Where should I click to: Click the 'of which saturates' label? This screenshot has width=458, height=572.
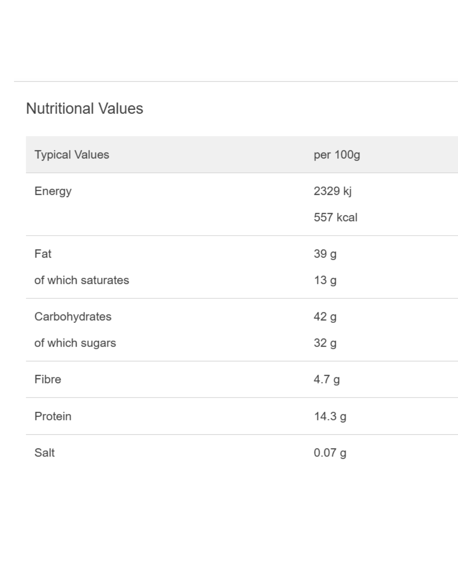click(x=81, y=280)
